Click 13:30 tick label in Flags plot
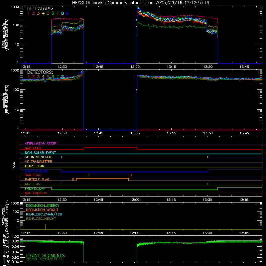 [x=207, y=200]
